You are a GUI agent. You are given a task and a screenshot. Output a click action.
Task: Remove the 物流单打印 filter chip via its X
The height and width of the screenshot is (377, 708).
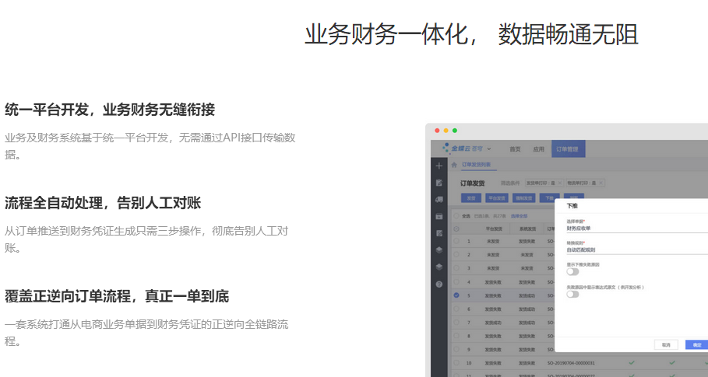coord(602,183)
